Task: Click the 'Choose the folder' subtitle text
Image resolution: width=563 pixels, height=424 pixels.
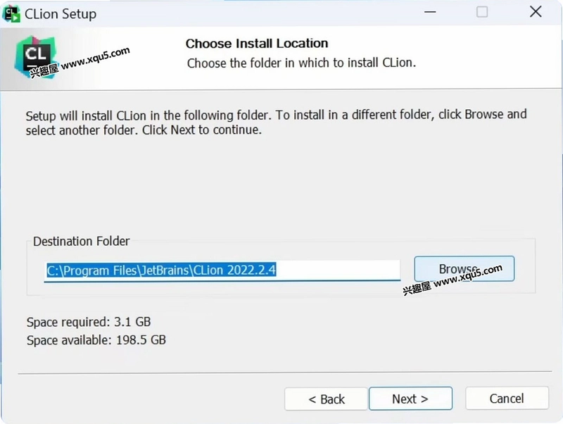Action: point(301,63)
